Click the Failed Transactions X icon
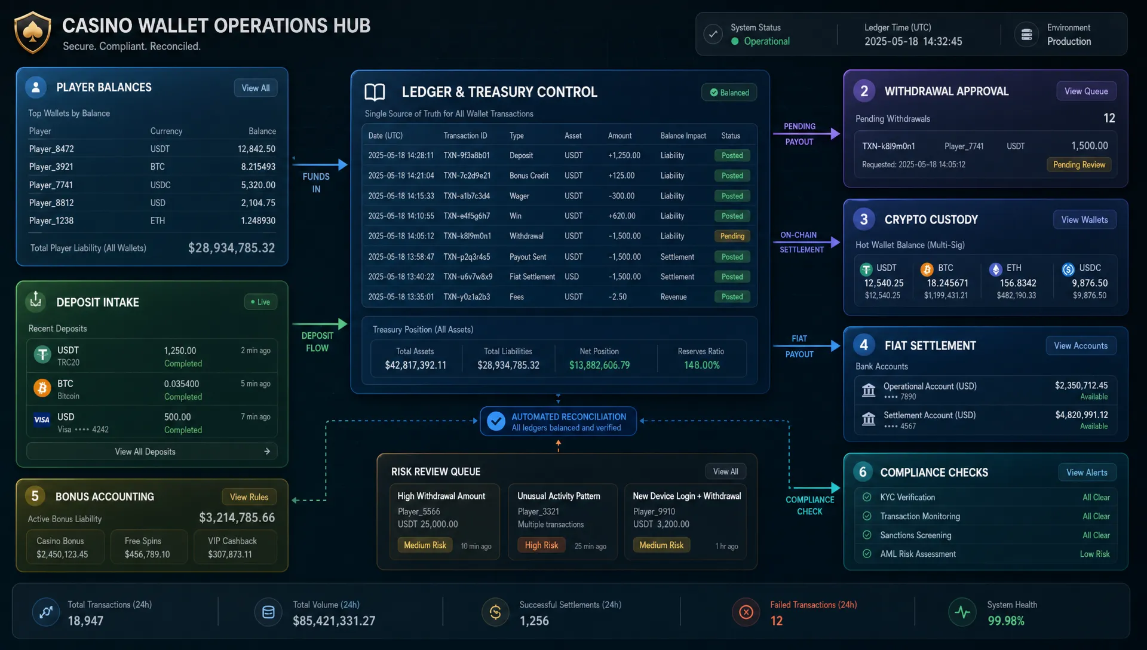 click(746, 612)
